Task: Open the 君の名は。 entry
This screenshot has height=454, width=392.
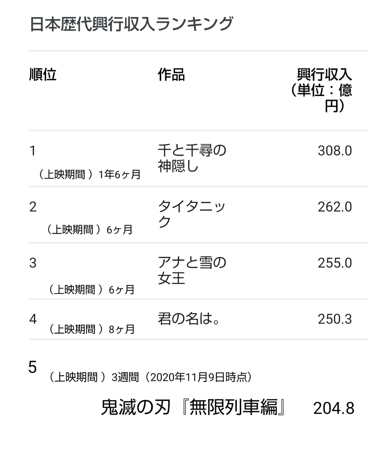Action: click(x=189, y=319)
